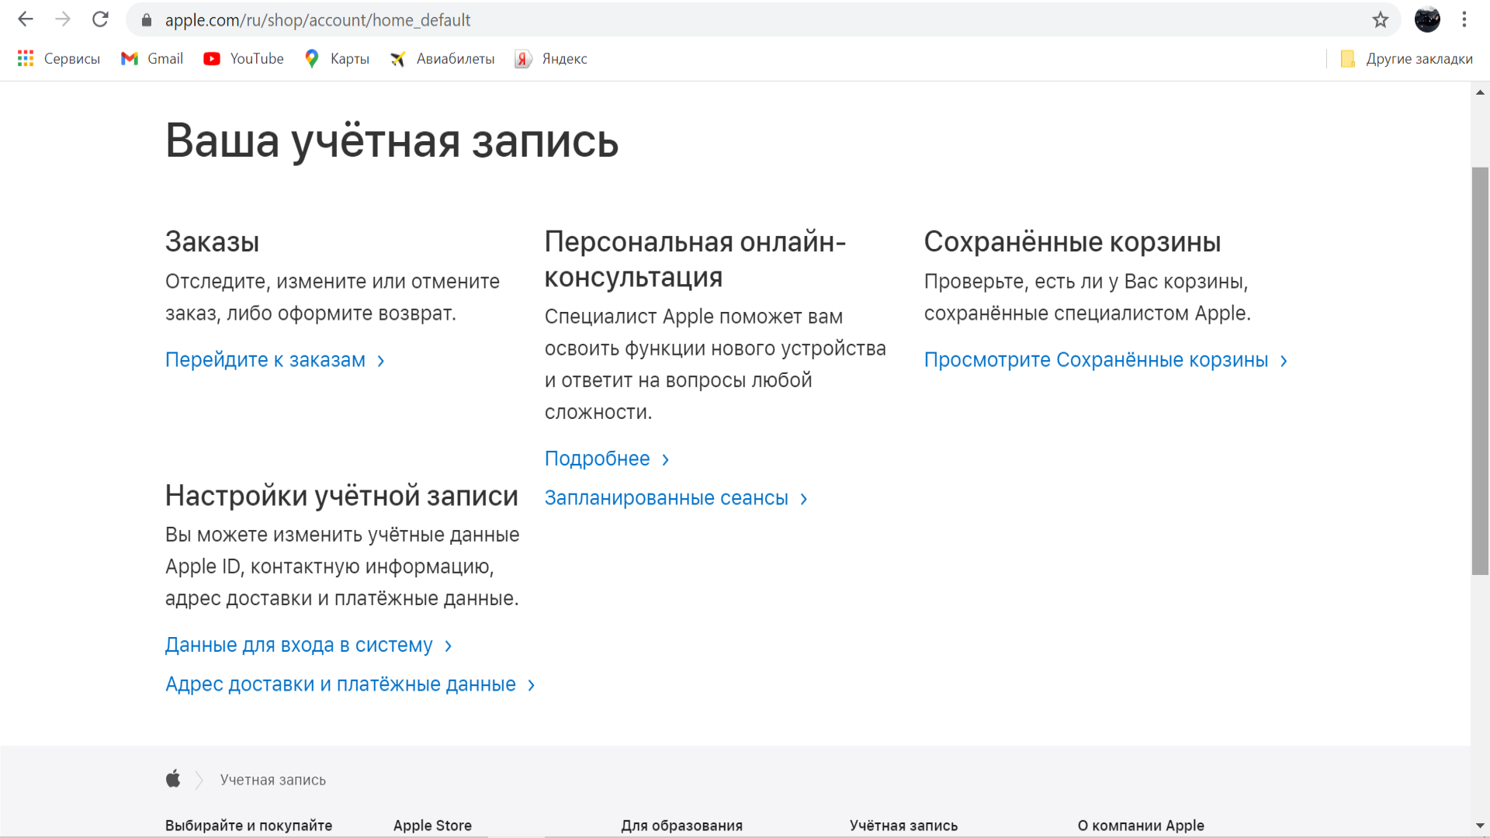Open the Авиабилеты bookmark

[x=442, y=59]
